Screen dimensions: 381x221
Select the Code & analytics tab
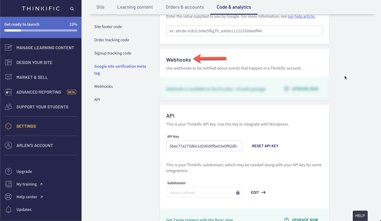pos(234,7)
